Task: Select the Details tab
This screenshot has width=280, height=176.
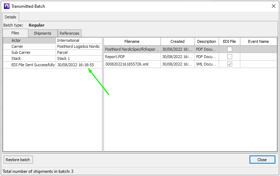Action: pyautogui.click(x=10, y=17)
